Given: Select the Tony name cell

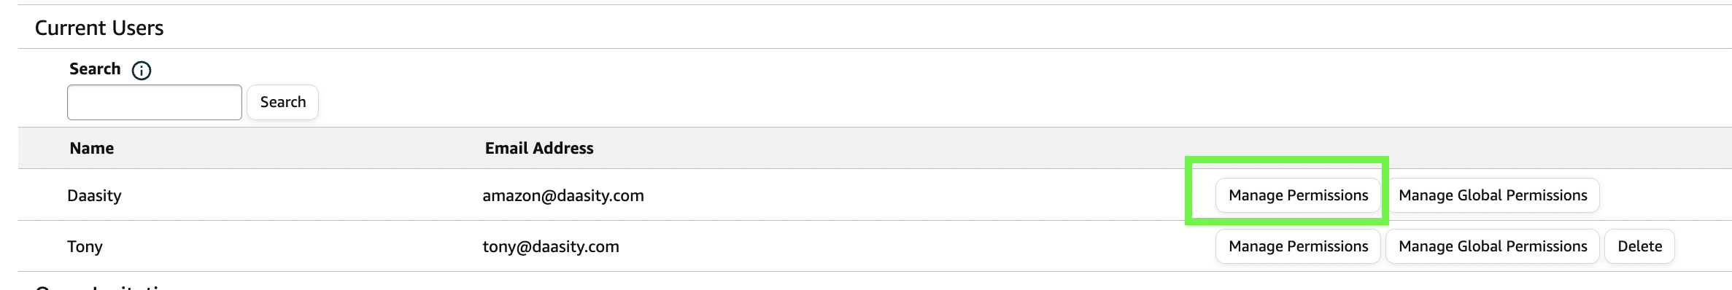Looking at the screenshot, I should pos(85,247).
